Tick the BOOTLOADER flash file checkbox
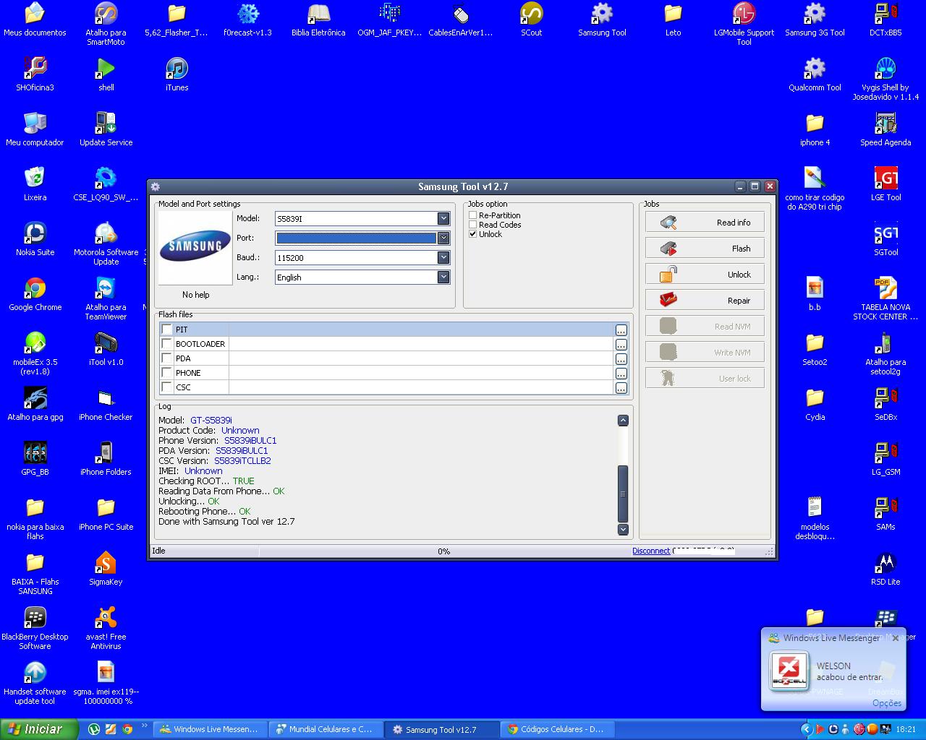Screen dimensions: 926x740 (x=167, y=344)
